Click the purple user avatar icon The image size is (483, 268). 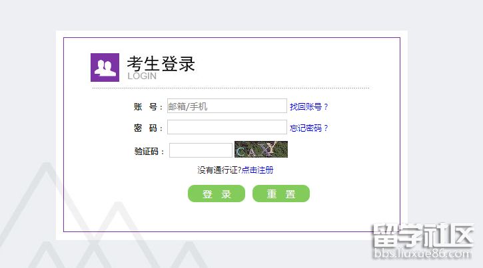coord(105,67)
